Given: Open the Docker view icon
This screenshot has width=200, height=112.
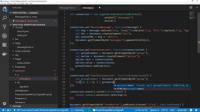Looking at the screenshot, I should point(4,54).
